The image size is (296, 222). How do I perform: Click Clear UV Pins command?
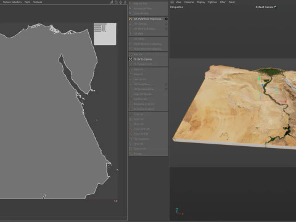pyautogui.click(x=141, y=14)
